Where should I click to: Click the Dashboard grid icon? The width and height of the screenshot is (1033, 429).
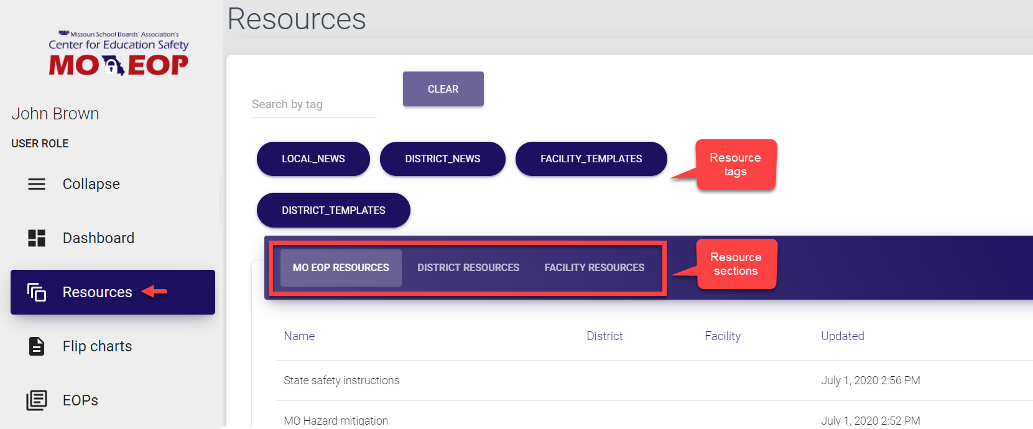[37, 238]
